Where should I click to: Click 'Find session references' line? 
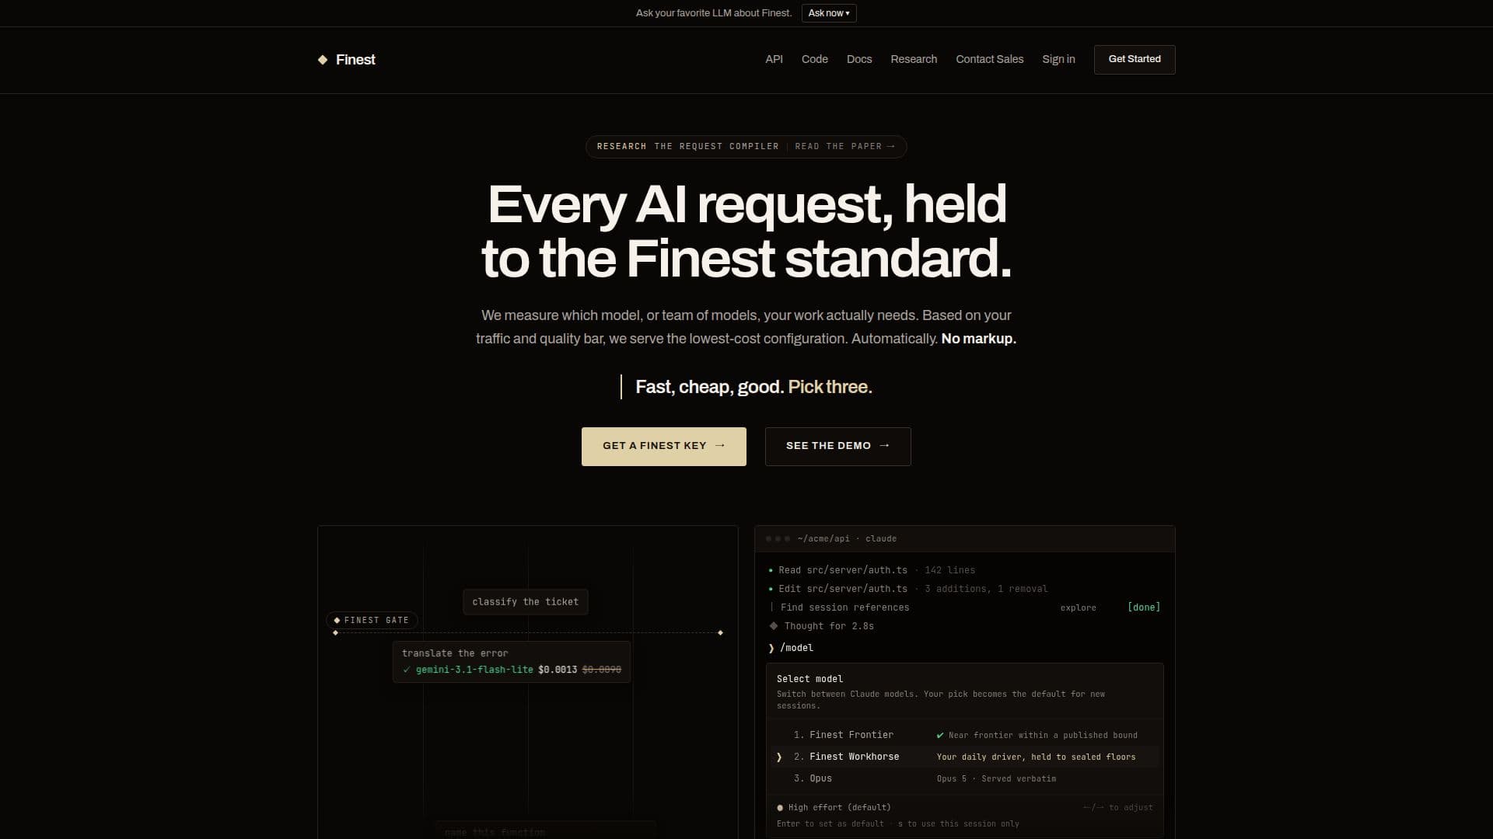[x=844, y=607]
